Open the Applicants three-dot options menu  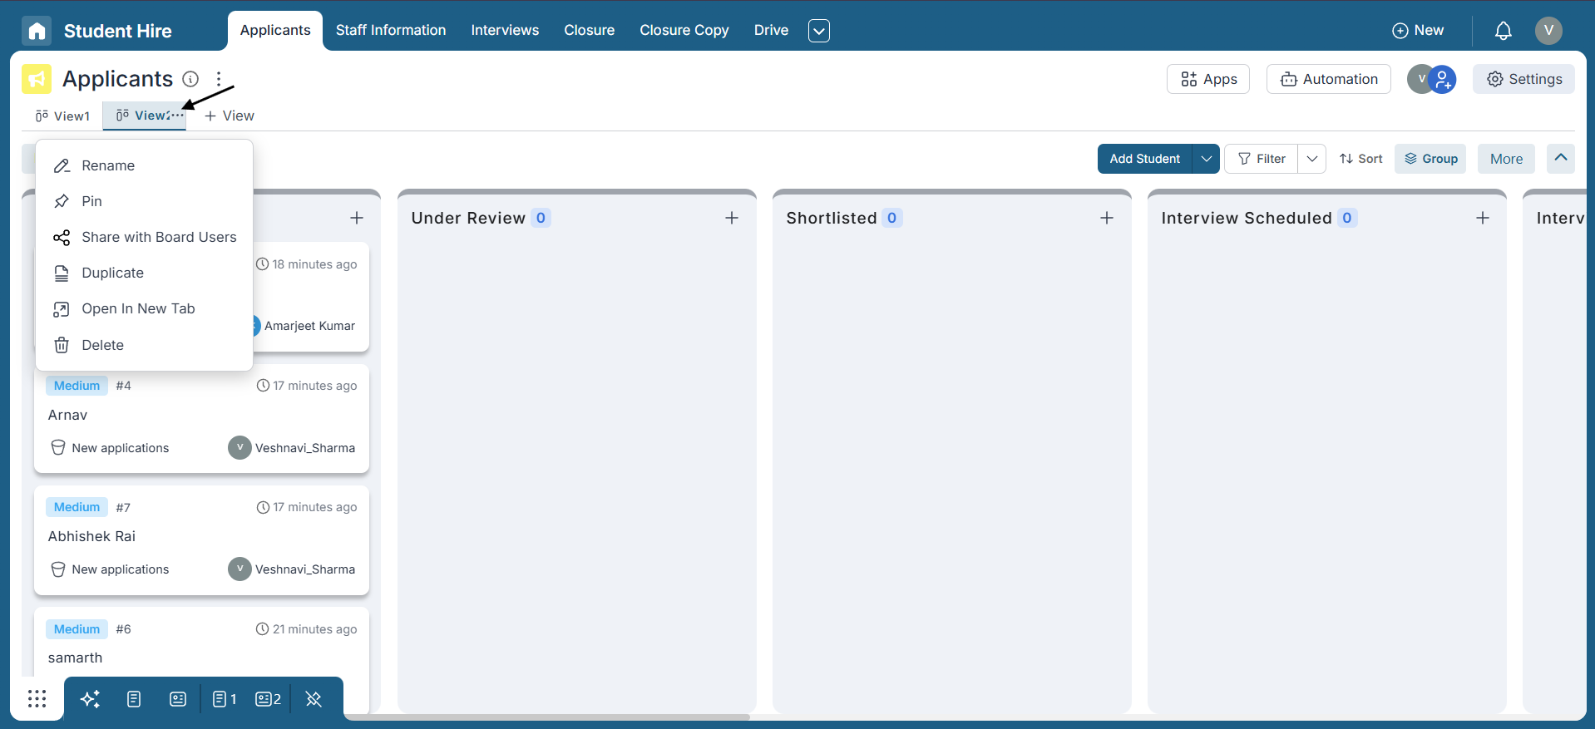click(x=219, y=79)
